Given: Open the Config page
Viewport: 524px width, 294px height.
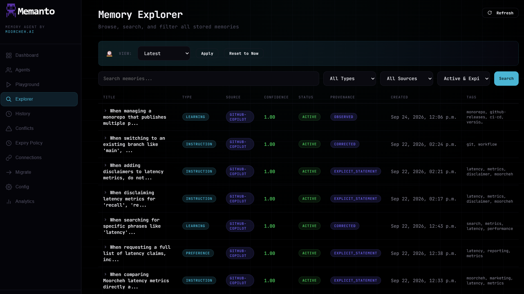Looking at the screenshot, I should (x=39, y=187).
